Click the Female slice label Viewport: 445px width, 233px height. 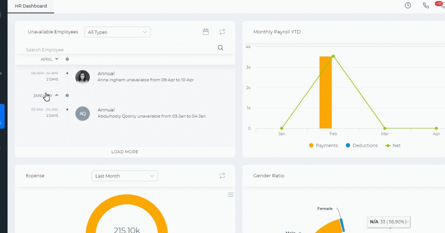click(325, 209)
